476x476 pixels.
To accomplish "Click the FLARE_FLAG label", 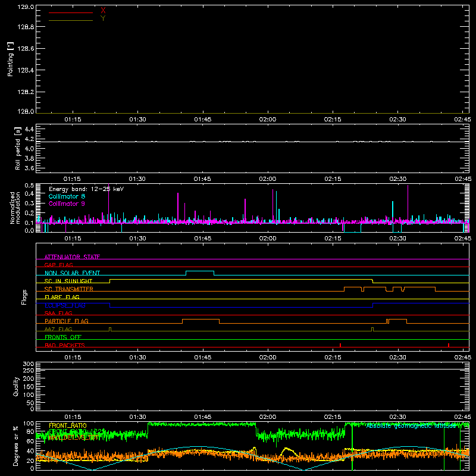I will pyautogui.click(x=62, y=297).
